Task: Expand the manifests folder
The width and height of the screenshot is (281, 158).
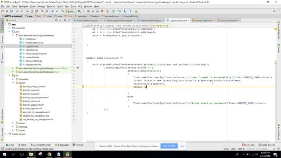Action: (x=9, y=28)
